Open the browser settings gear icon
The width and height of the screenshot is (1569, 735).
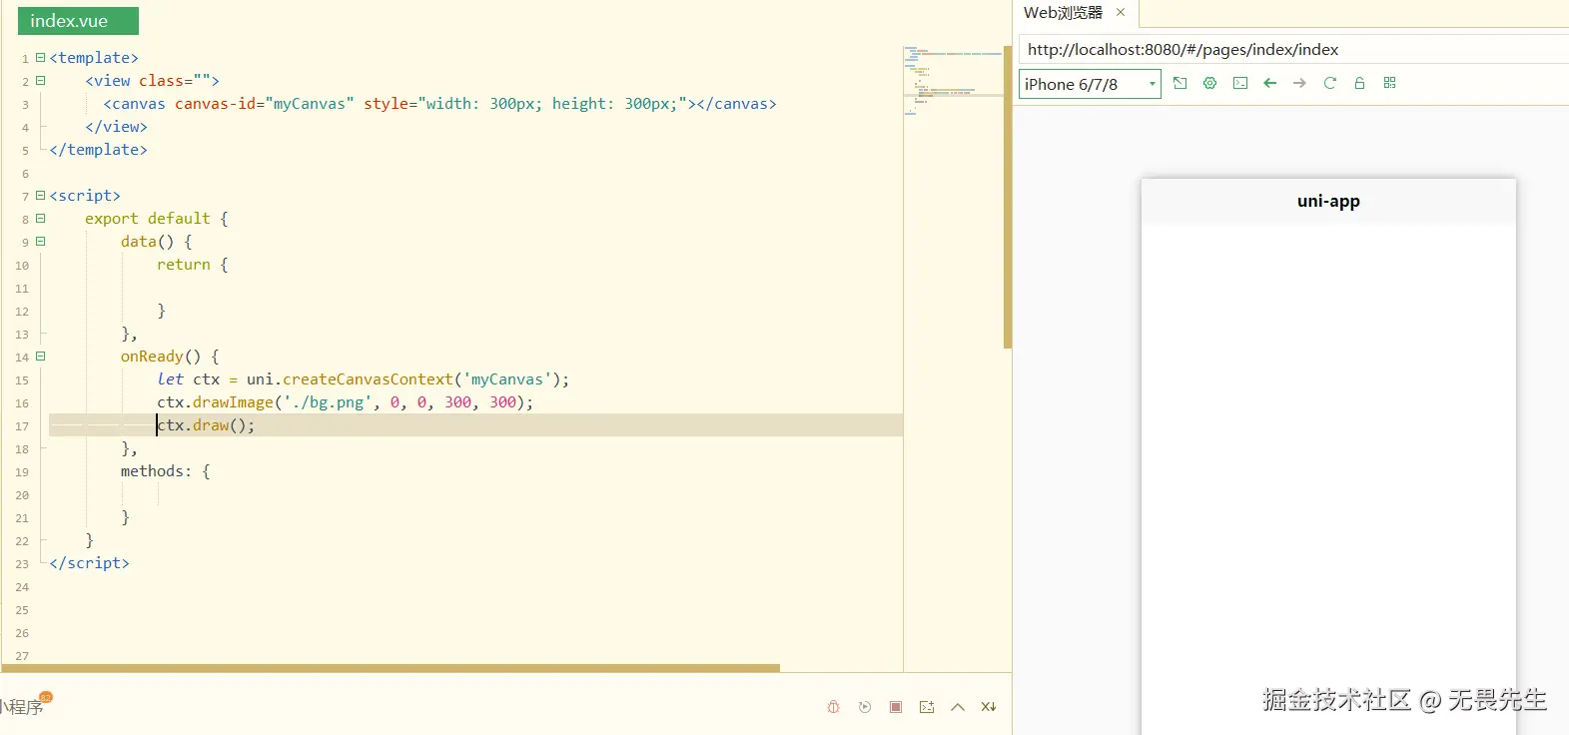1209,84
